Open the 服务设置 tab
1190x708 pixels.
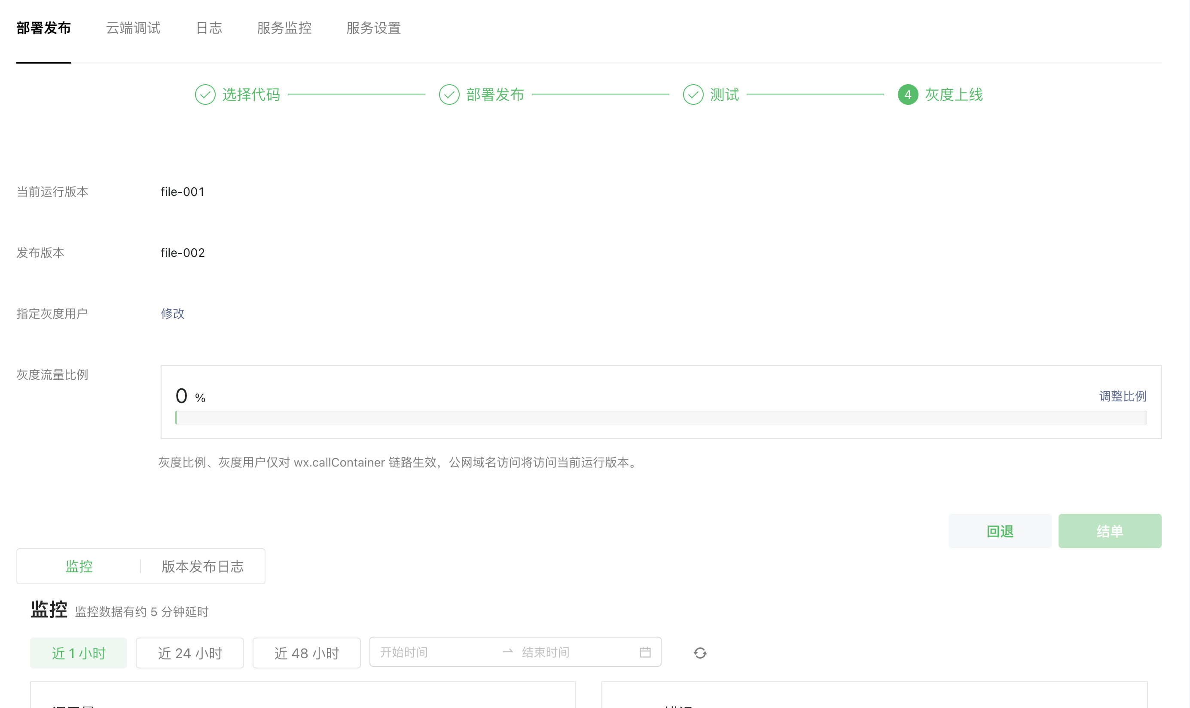pos(373,28)
